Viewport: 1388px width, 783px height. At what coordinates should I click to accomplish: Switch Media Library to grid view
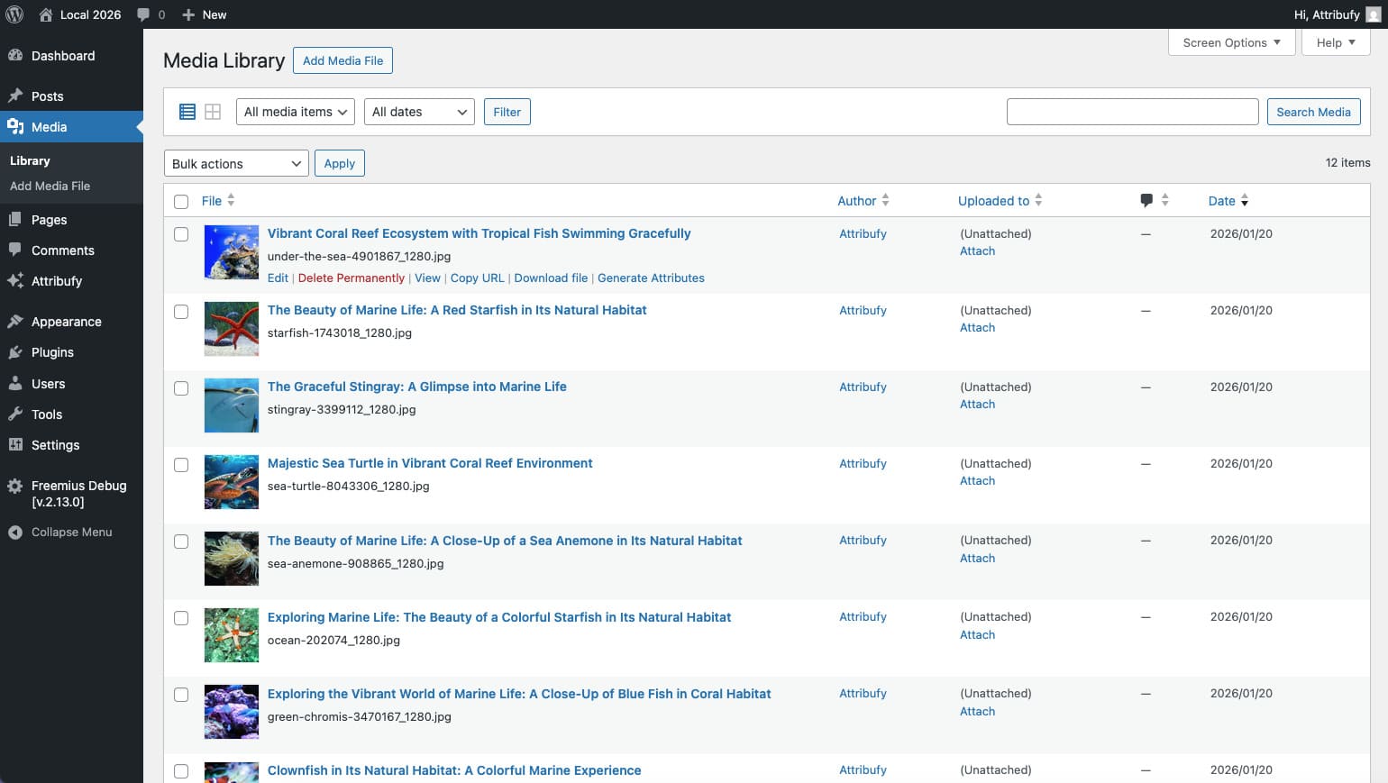pos(213,111)
